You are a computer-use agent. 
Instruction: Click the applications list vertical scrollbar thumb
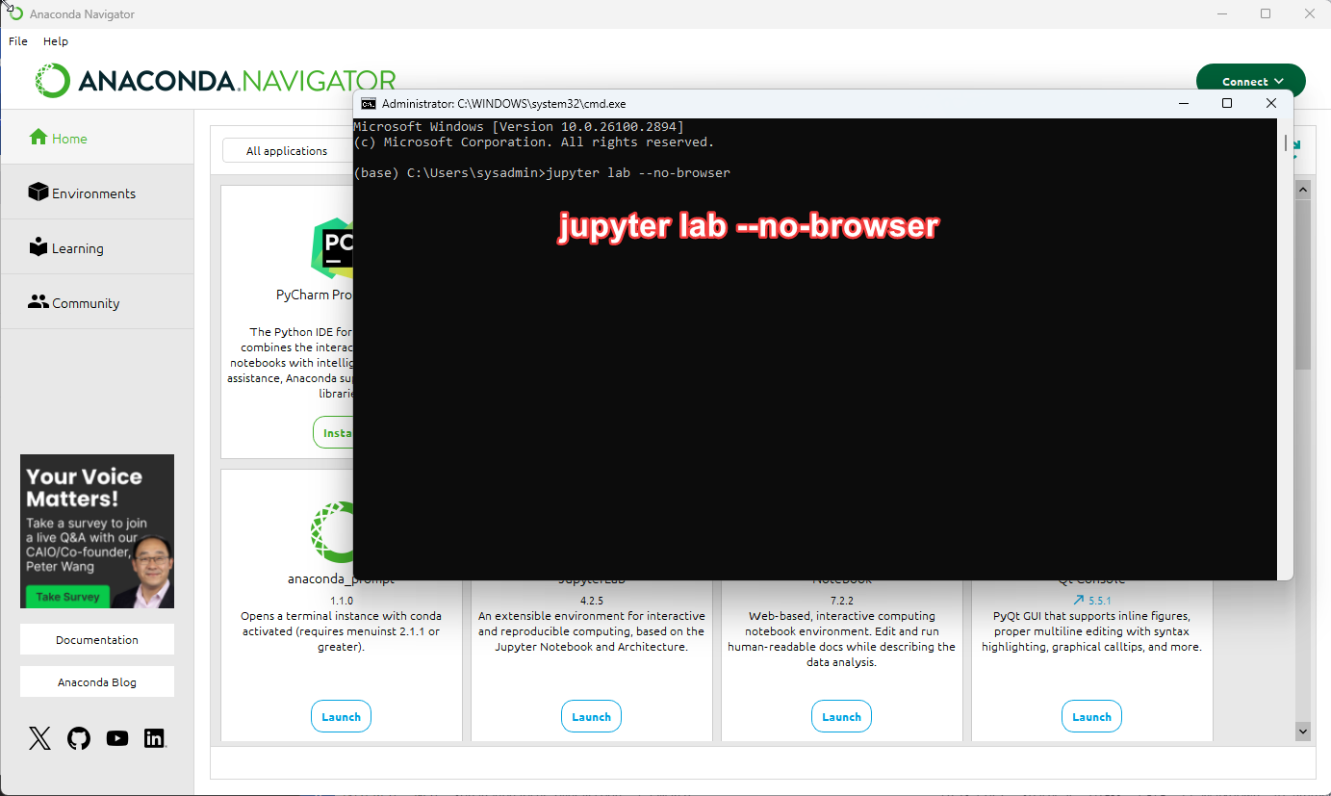coord(1303,285)
